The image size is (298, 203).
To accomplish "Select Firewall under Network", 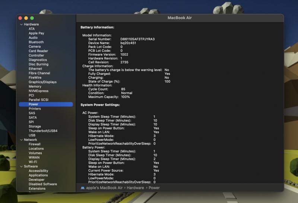I will point(35,144).
